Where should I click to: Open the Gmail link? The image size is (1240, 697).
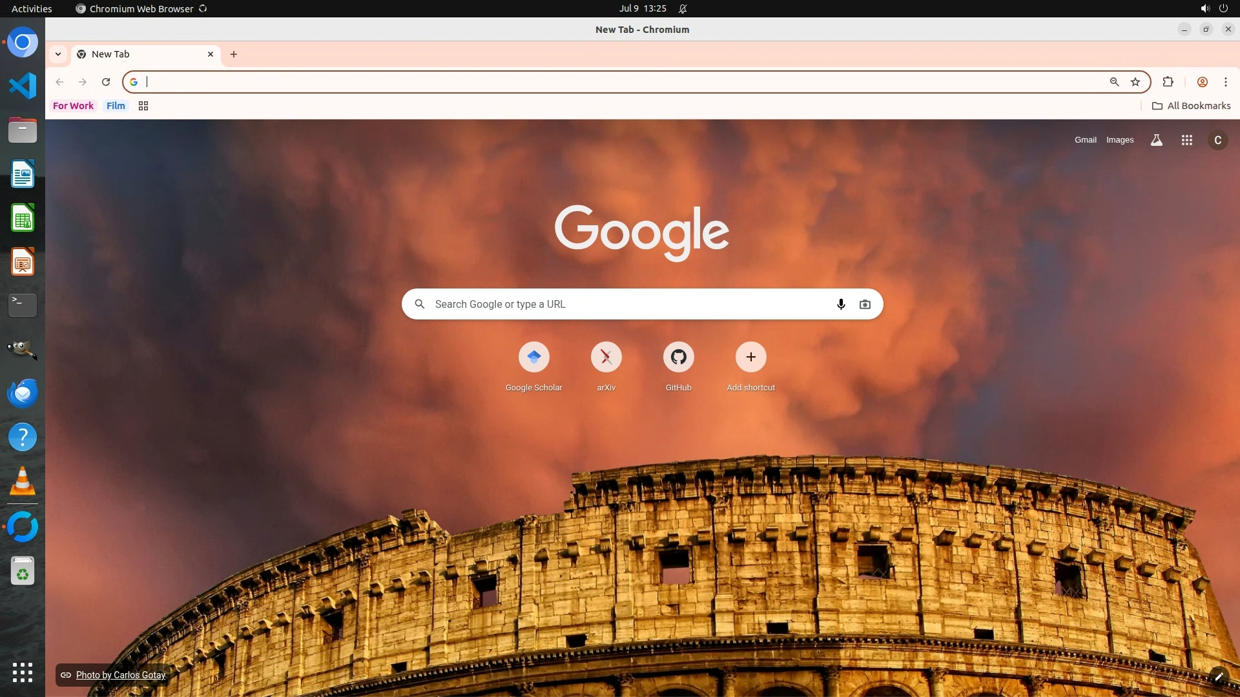[x=1085, y=140]
